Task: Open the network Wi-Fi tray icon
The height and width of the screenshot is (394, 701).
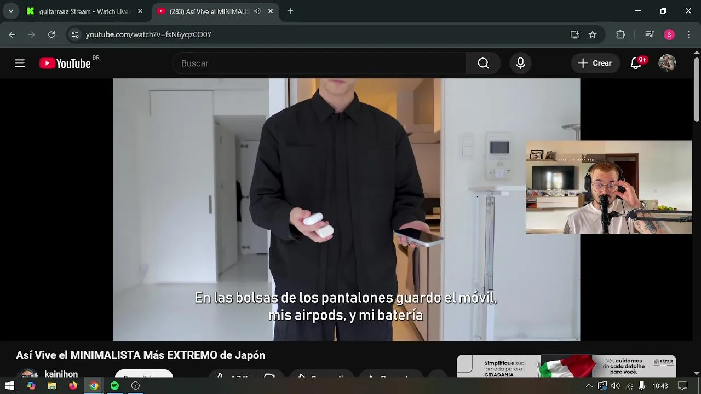Action: click(x=629, y=386)
